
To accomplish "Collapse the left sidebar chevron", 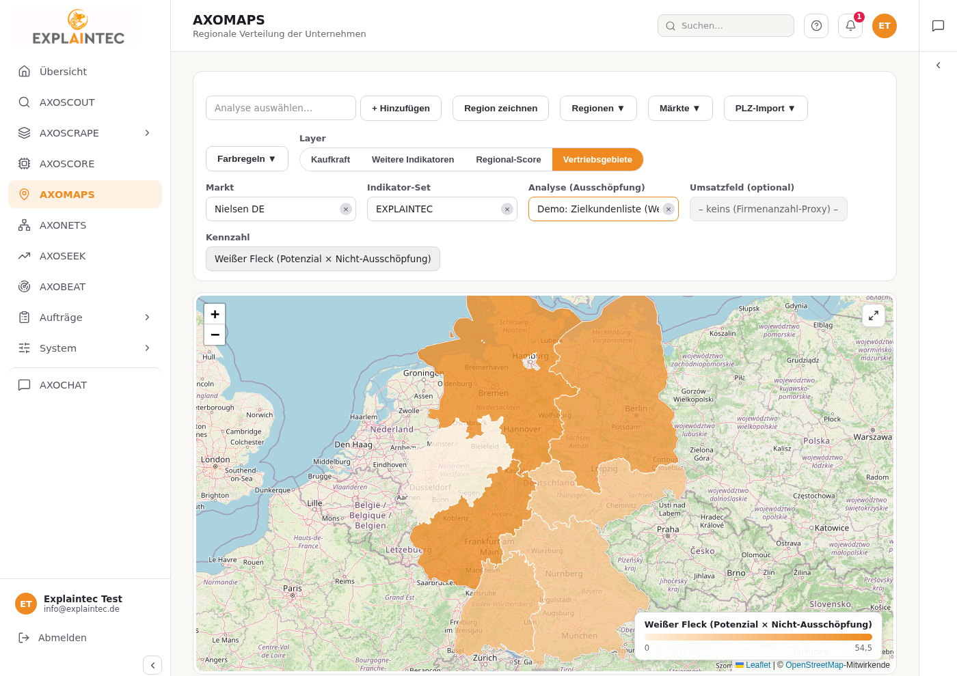I will pyautogui.click(x=152, y=665).
